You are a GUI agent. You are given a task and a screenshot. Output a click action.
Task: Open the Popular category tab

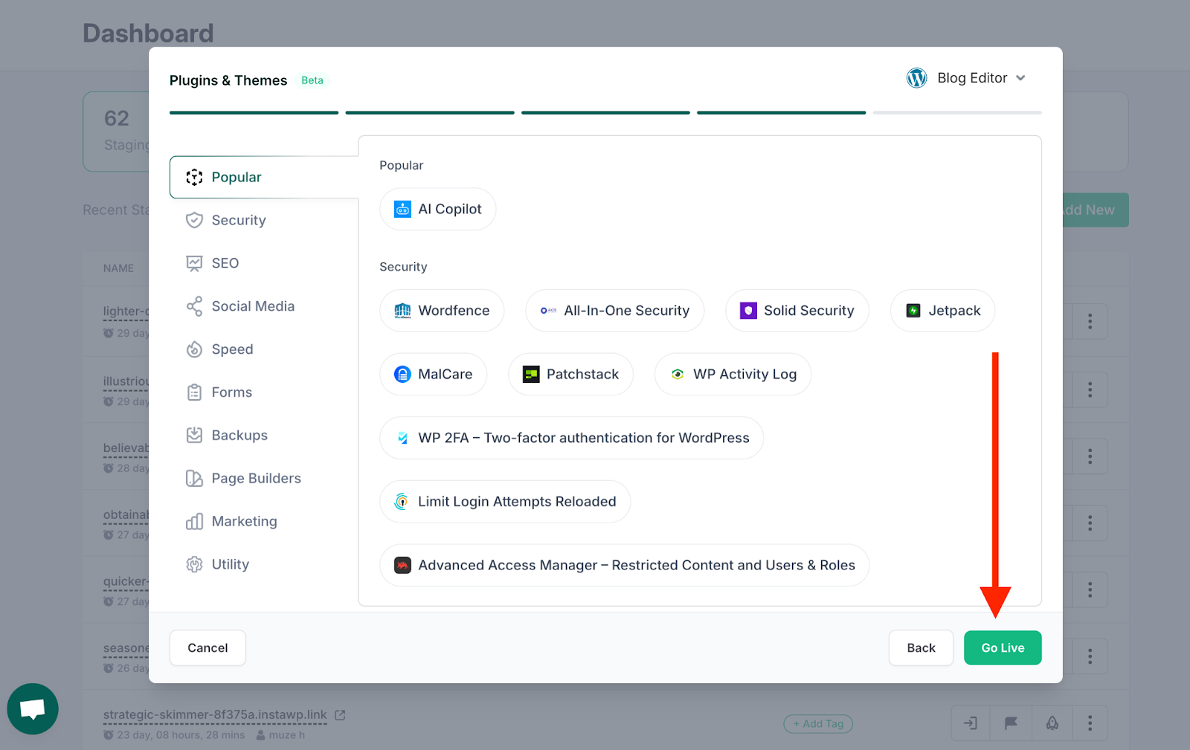click(x=264, y=177)
